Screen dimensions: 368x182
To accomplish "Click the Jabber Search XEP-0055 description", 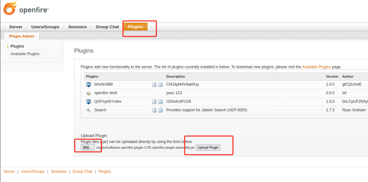I will point(207,110).
